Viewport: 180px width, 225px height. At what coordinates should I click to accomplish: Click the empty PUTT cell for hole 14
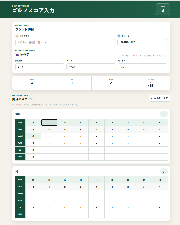[x=96, y=201]
